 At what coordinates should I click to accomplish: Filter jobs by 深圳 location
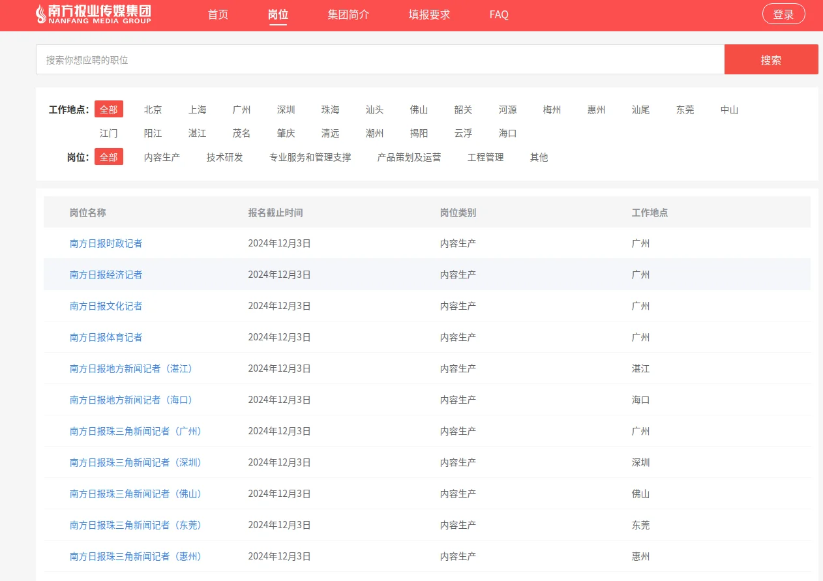click(x=286, y=110)
